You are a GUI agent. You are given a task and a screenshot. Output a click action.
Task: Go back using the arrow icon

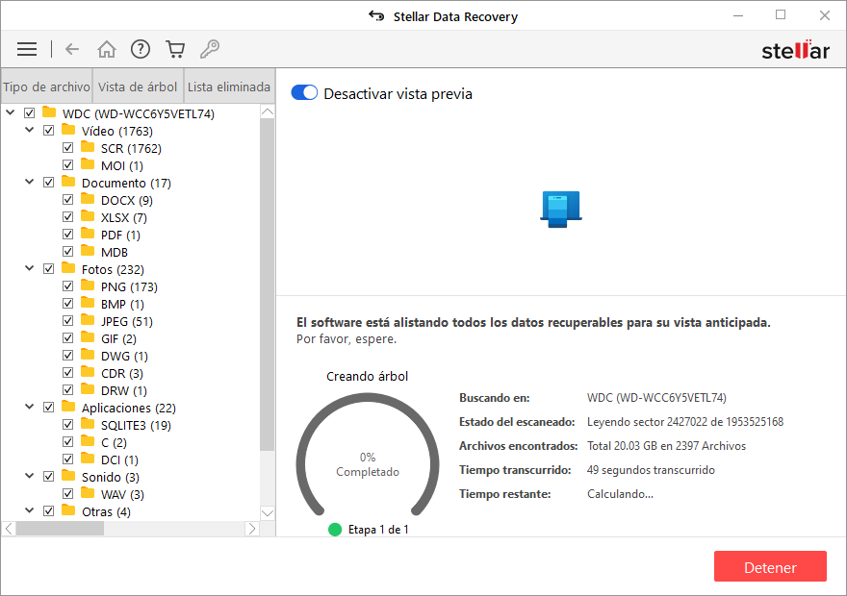(72, 50)
